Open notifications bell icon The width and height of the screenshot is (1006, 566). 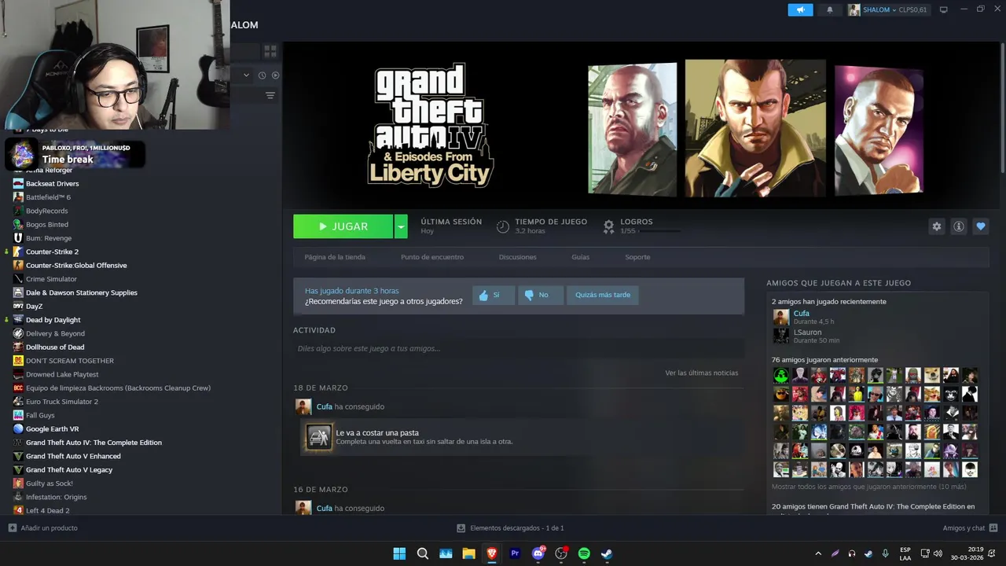coord(830,9)
